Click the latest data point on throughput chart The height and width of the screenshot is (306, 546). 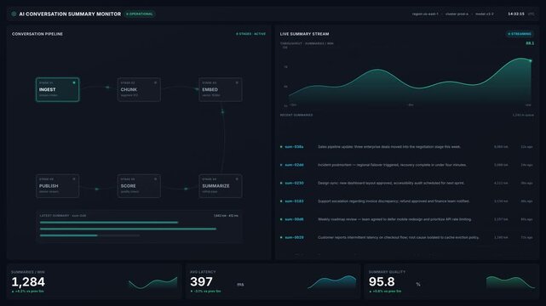(x=531, y=61)
